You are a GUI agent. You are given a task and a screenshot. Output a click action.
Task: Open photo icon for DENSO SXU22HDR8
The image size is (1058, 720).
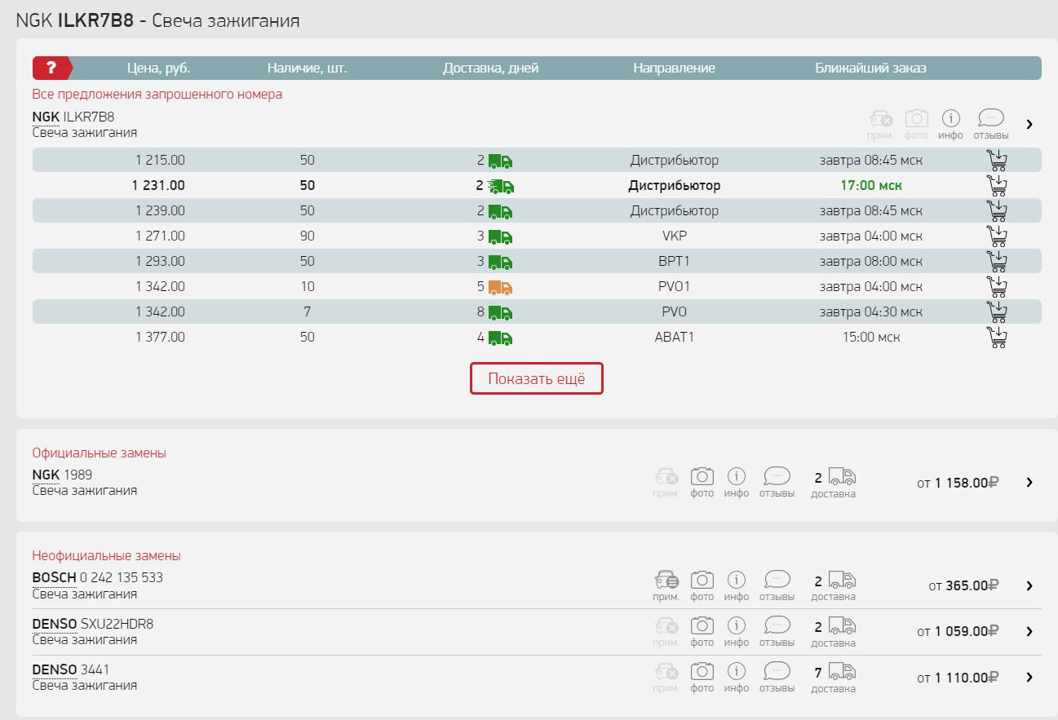(702, 632)
